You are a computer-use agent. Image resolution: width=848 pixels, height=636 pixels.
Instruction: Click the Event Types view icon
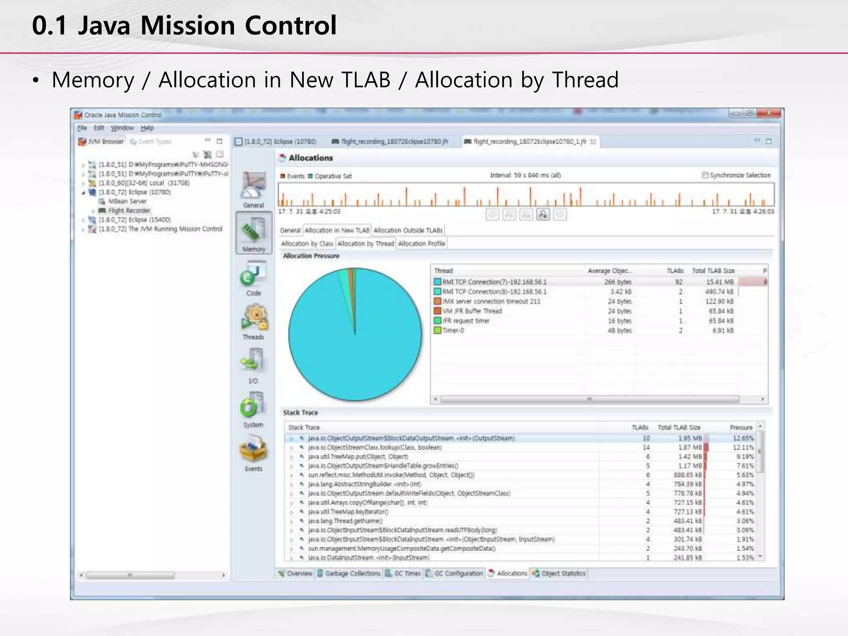(133, 142)
